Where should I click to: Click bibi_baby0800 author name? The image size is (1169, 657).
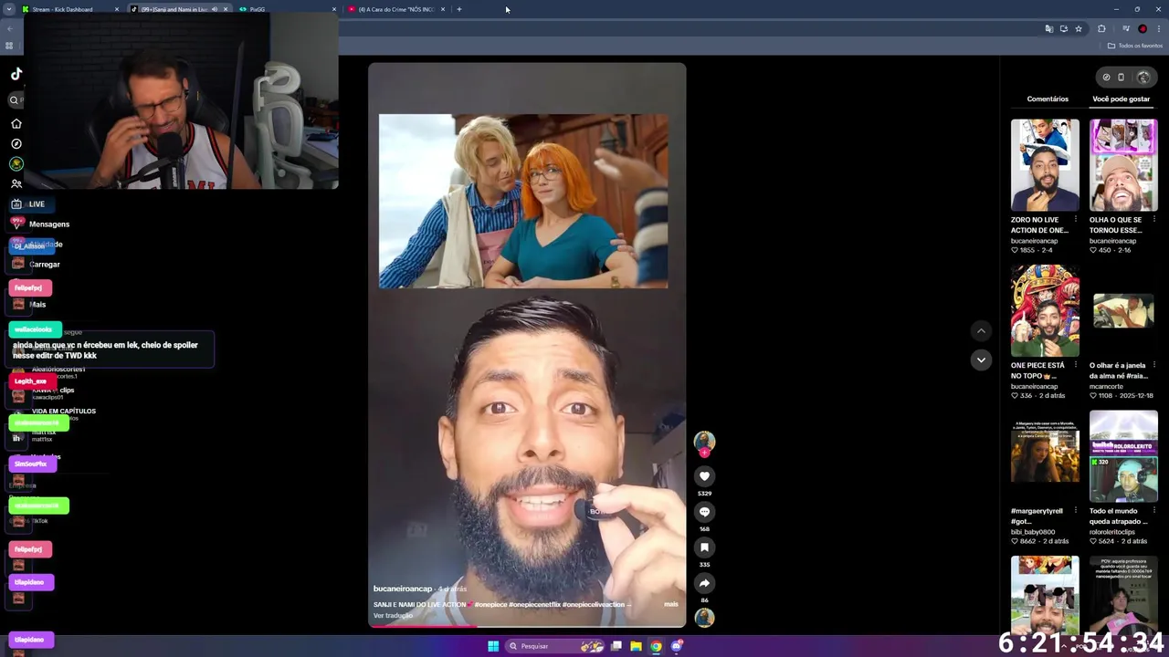pos(1033,532)
